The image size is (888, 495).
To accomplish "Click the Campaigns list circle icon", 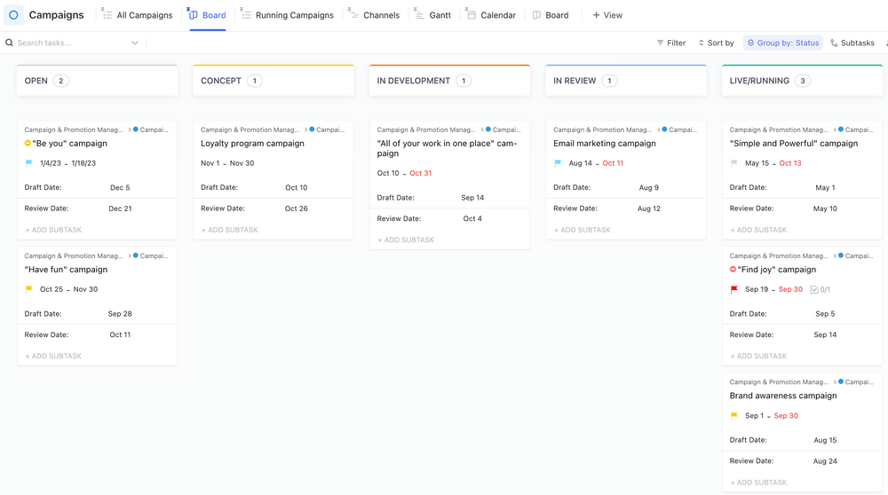I will pyautogui.click(x=13, y=15).
